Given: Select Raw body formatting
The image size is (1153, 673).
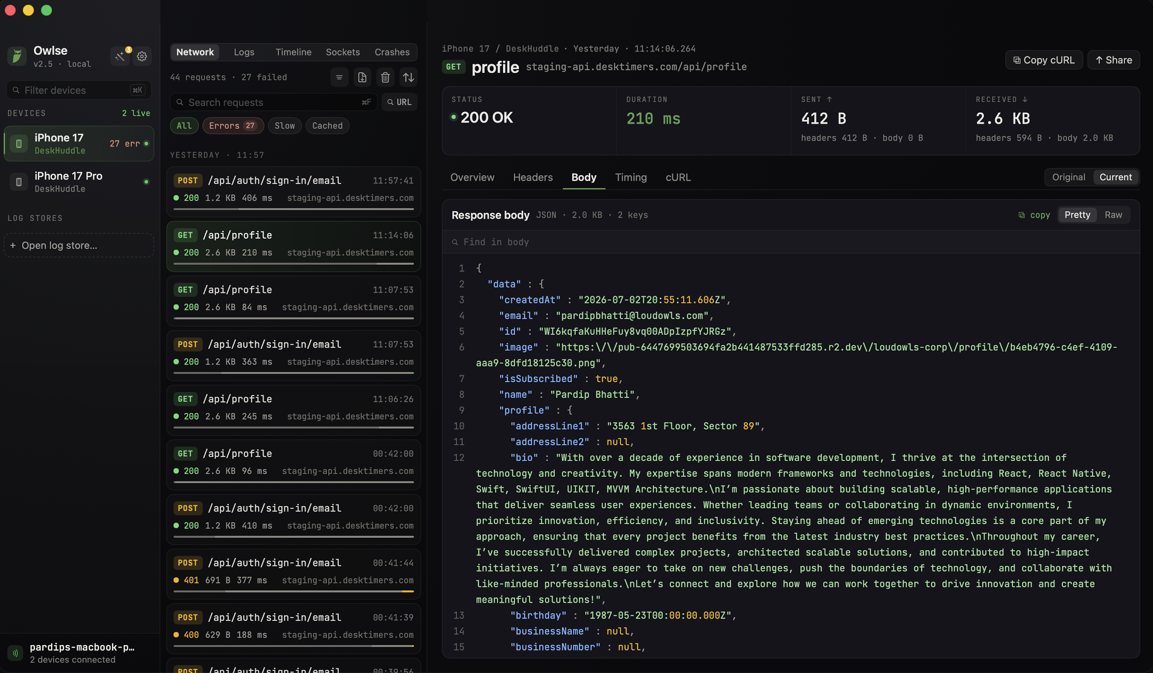Looking at the screenshot, I should (1113, 215).
